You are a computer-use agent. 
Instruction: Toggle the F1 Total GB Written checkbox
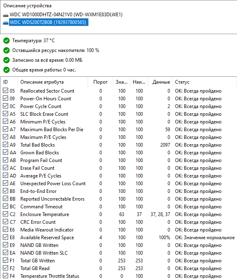6,260
